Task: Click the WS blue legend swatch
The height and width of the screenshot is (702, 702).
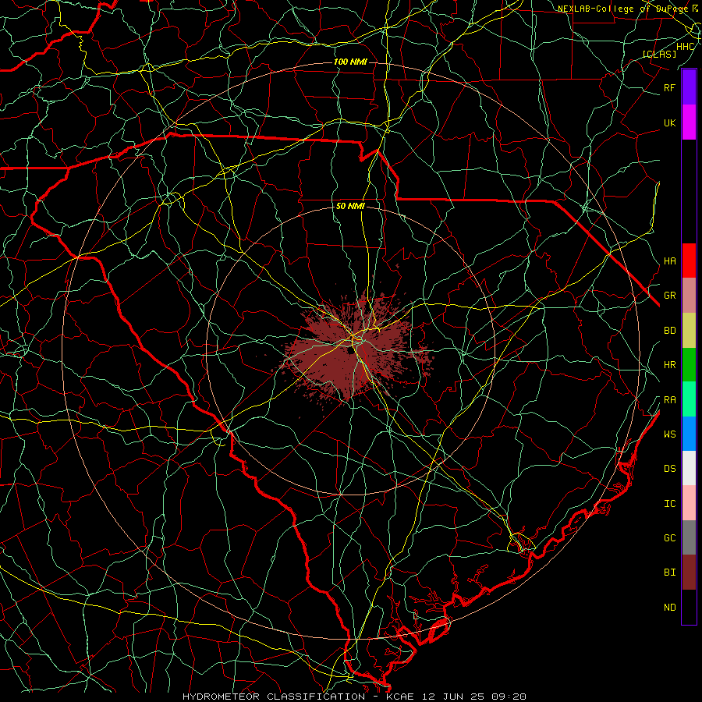Action: coord(689,434)
